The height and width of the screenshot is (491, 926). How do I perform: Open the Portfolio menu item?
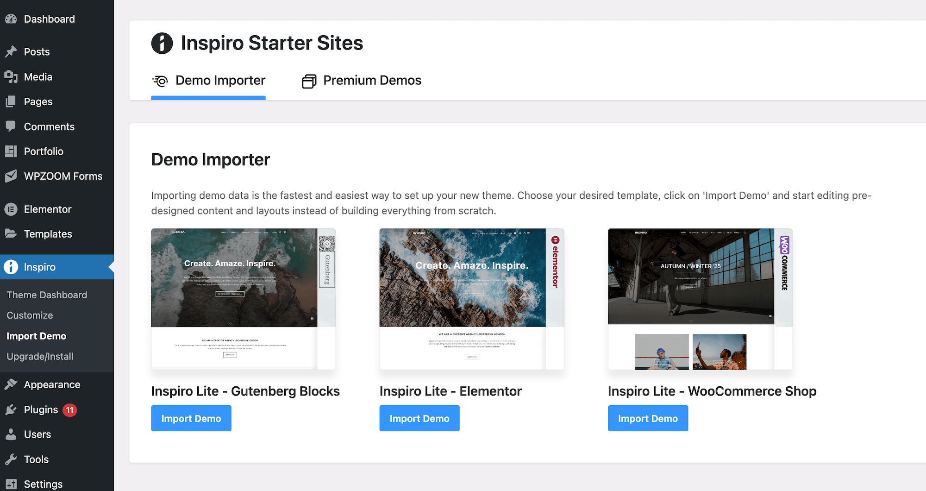coord(44,151)
